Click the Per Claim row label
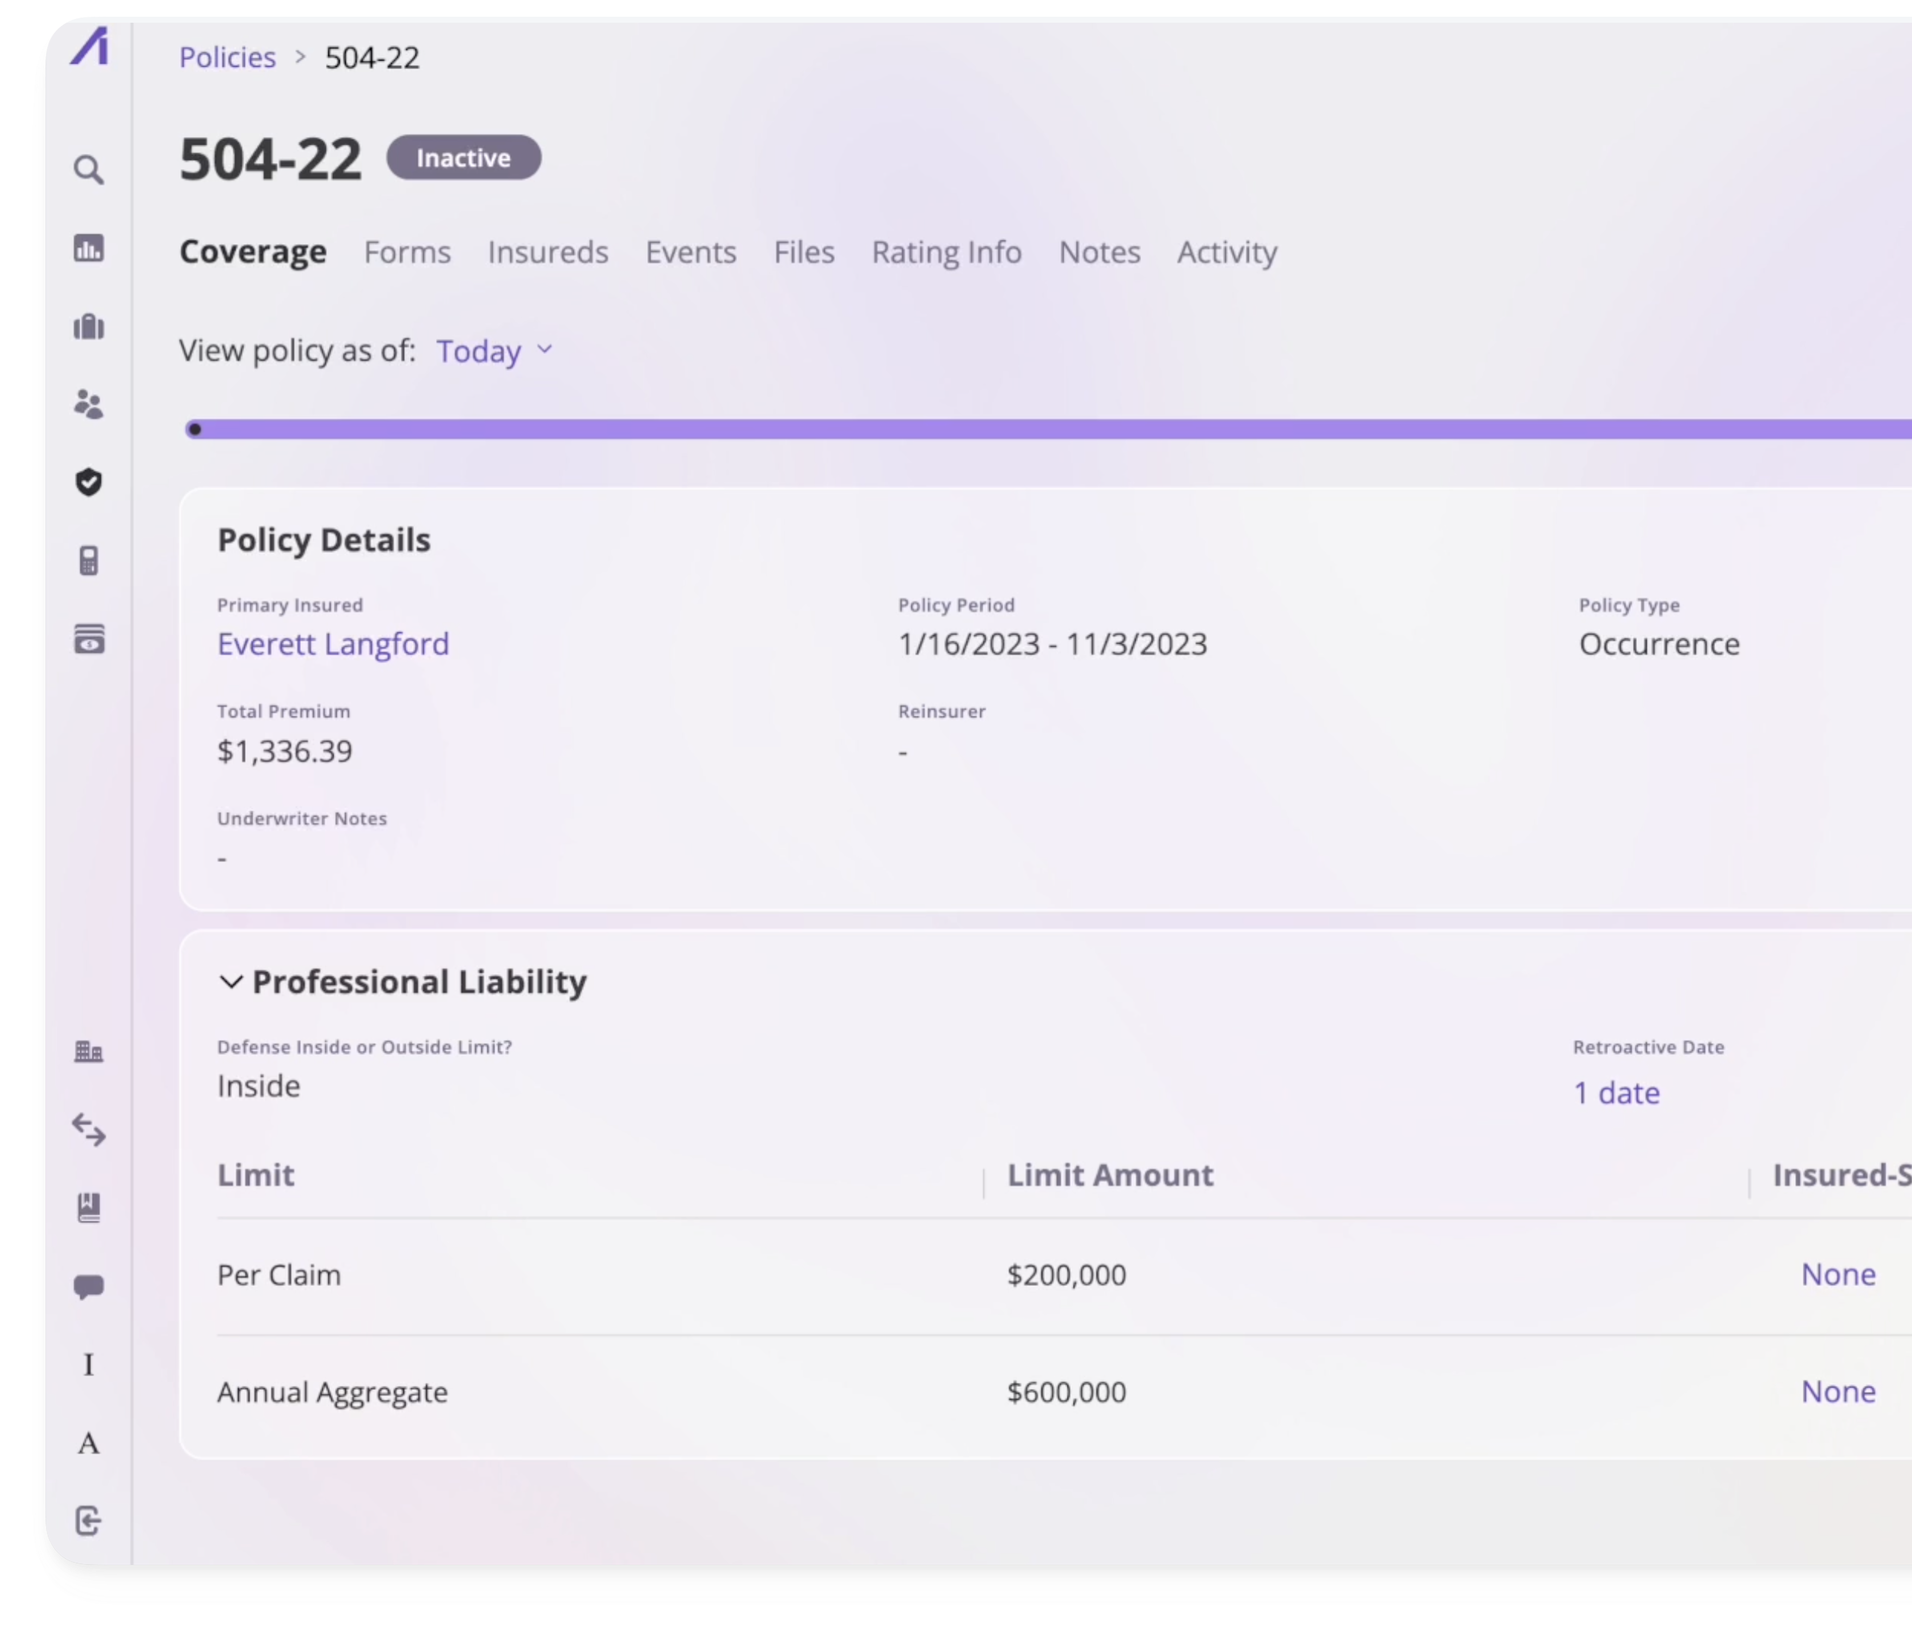This screenshot has height=1640, width=1912. pos(279,1274)
